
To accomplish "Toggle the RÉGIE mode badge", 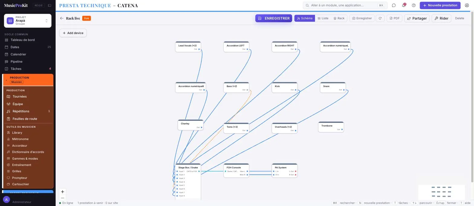I will 38,5.
